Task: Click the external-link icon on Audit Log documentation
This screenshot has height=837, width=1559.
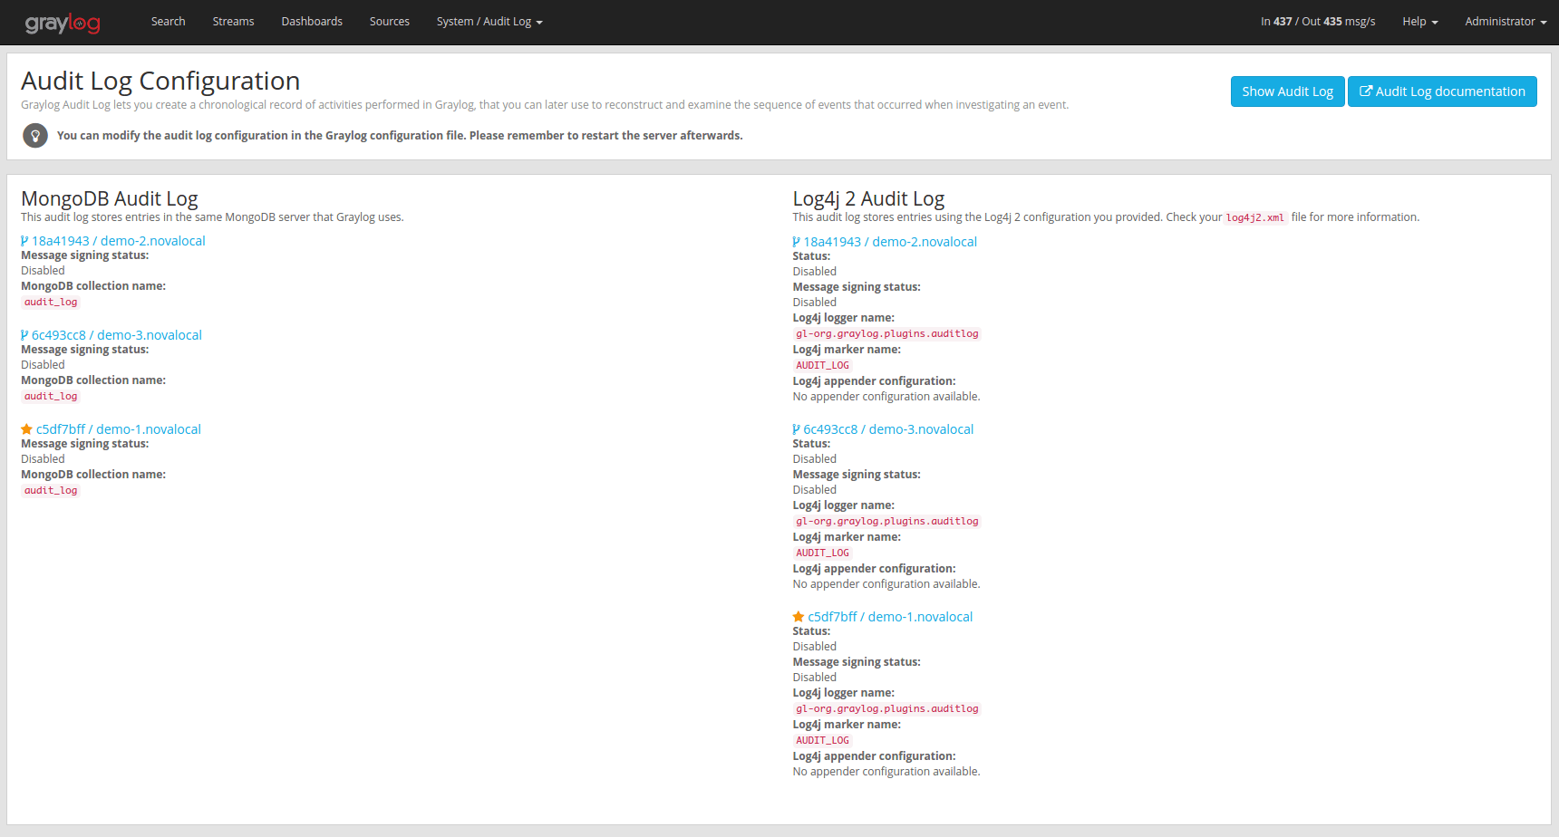Action: 1366,91
